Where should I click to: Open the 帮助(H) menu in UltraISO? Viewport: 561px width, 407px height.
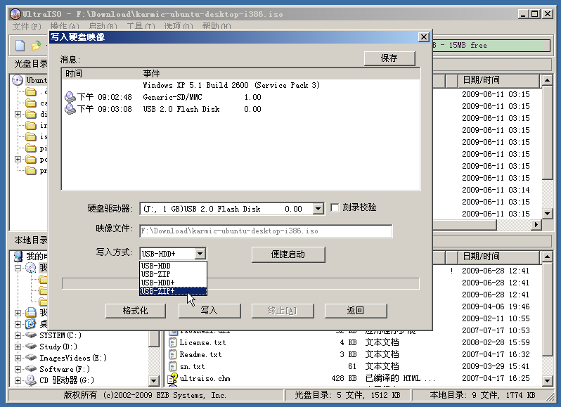[217, 26]
